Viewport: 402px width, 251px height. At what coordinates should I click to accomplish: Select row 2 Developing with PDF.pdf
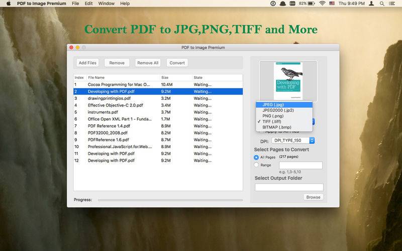[158, 91]
